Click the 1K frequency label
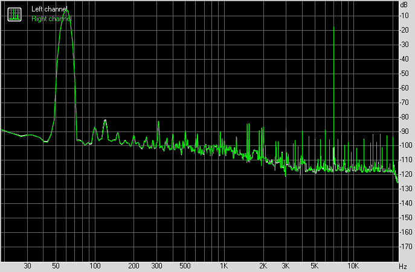Image resolution: width=415 pixels, height=272 pixels. click(224, 266)
